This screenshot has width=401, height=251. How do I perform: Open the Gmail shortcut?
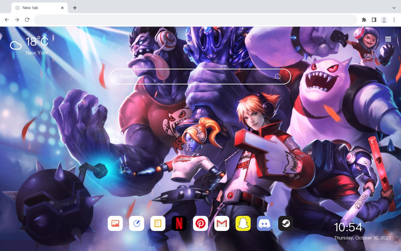[222, 223]
